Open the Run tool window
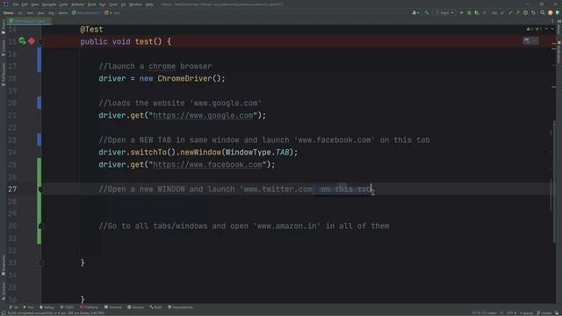 (29, 307)
